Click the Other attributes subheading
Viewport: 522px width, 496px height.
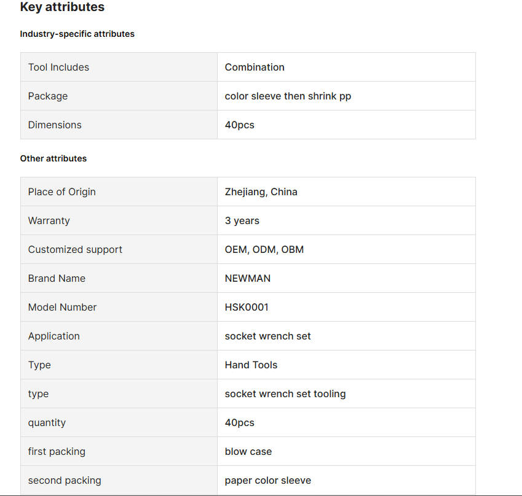pyautogui.click(x=53, y=158)
